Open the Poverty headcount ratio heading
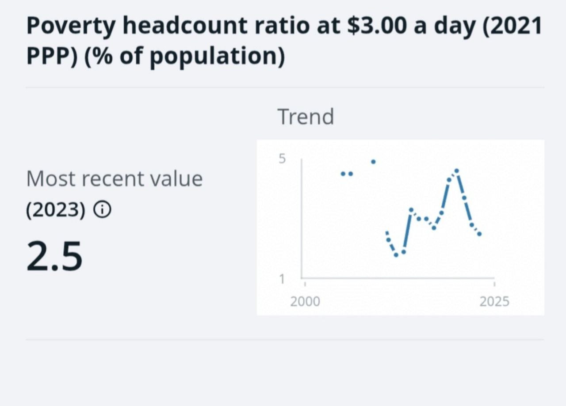Image resolution: width=566 pixels, height=406 pixels. pyautogui.click(x=284, y=41)
